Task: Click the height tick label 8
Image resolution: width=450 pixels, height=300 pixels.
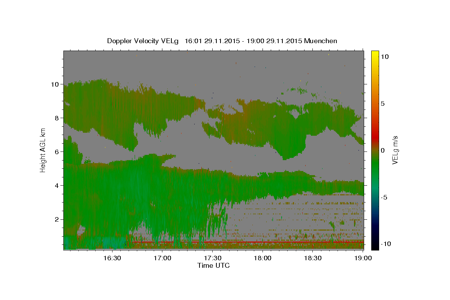Action: point(57,118)
